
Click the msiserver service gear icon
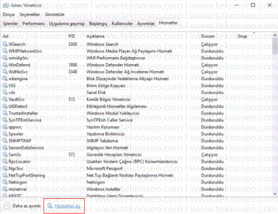coord(5,189)
